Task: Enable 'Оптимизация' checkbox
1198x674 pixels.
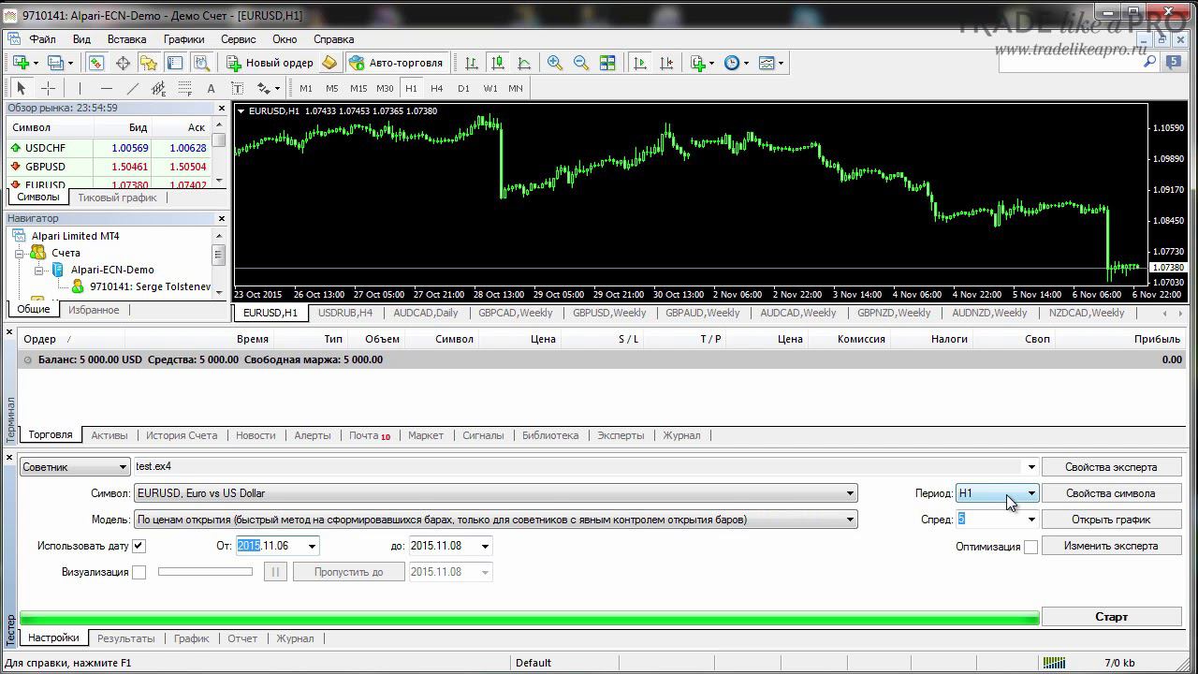Action: [1030, 547]
